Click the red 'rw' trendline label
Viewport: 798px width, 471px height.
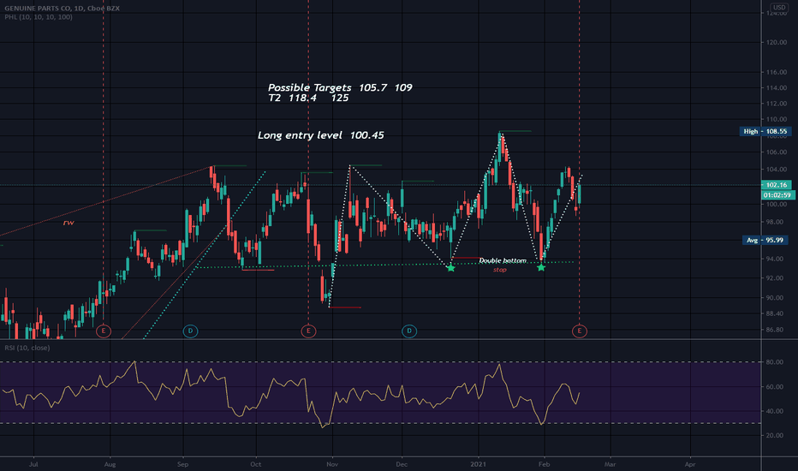[68, 223]
